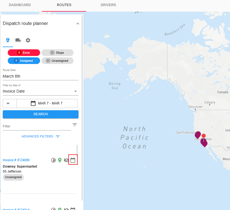Switch to the truck vehicles tab
Screen dimensions: 230x210
tap(18, 40)
